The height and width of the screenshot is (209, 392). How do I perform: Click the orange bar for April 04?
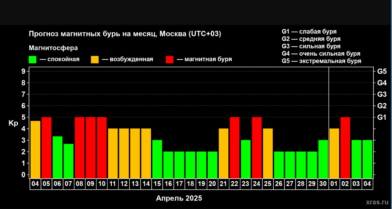pyautogui.click(x=35, y=149)
